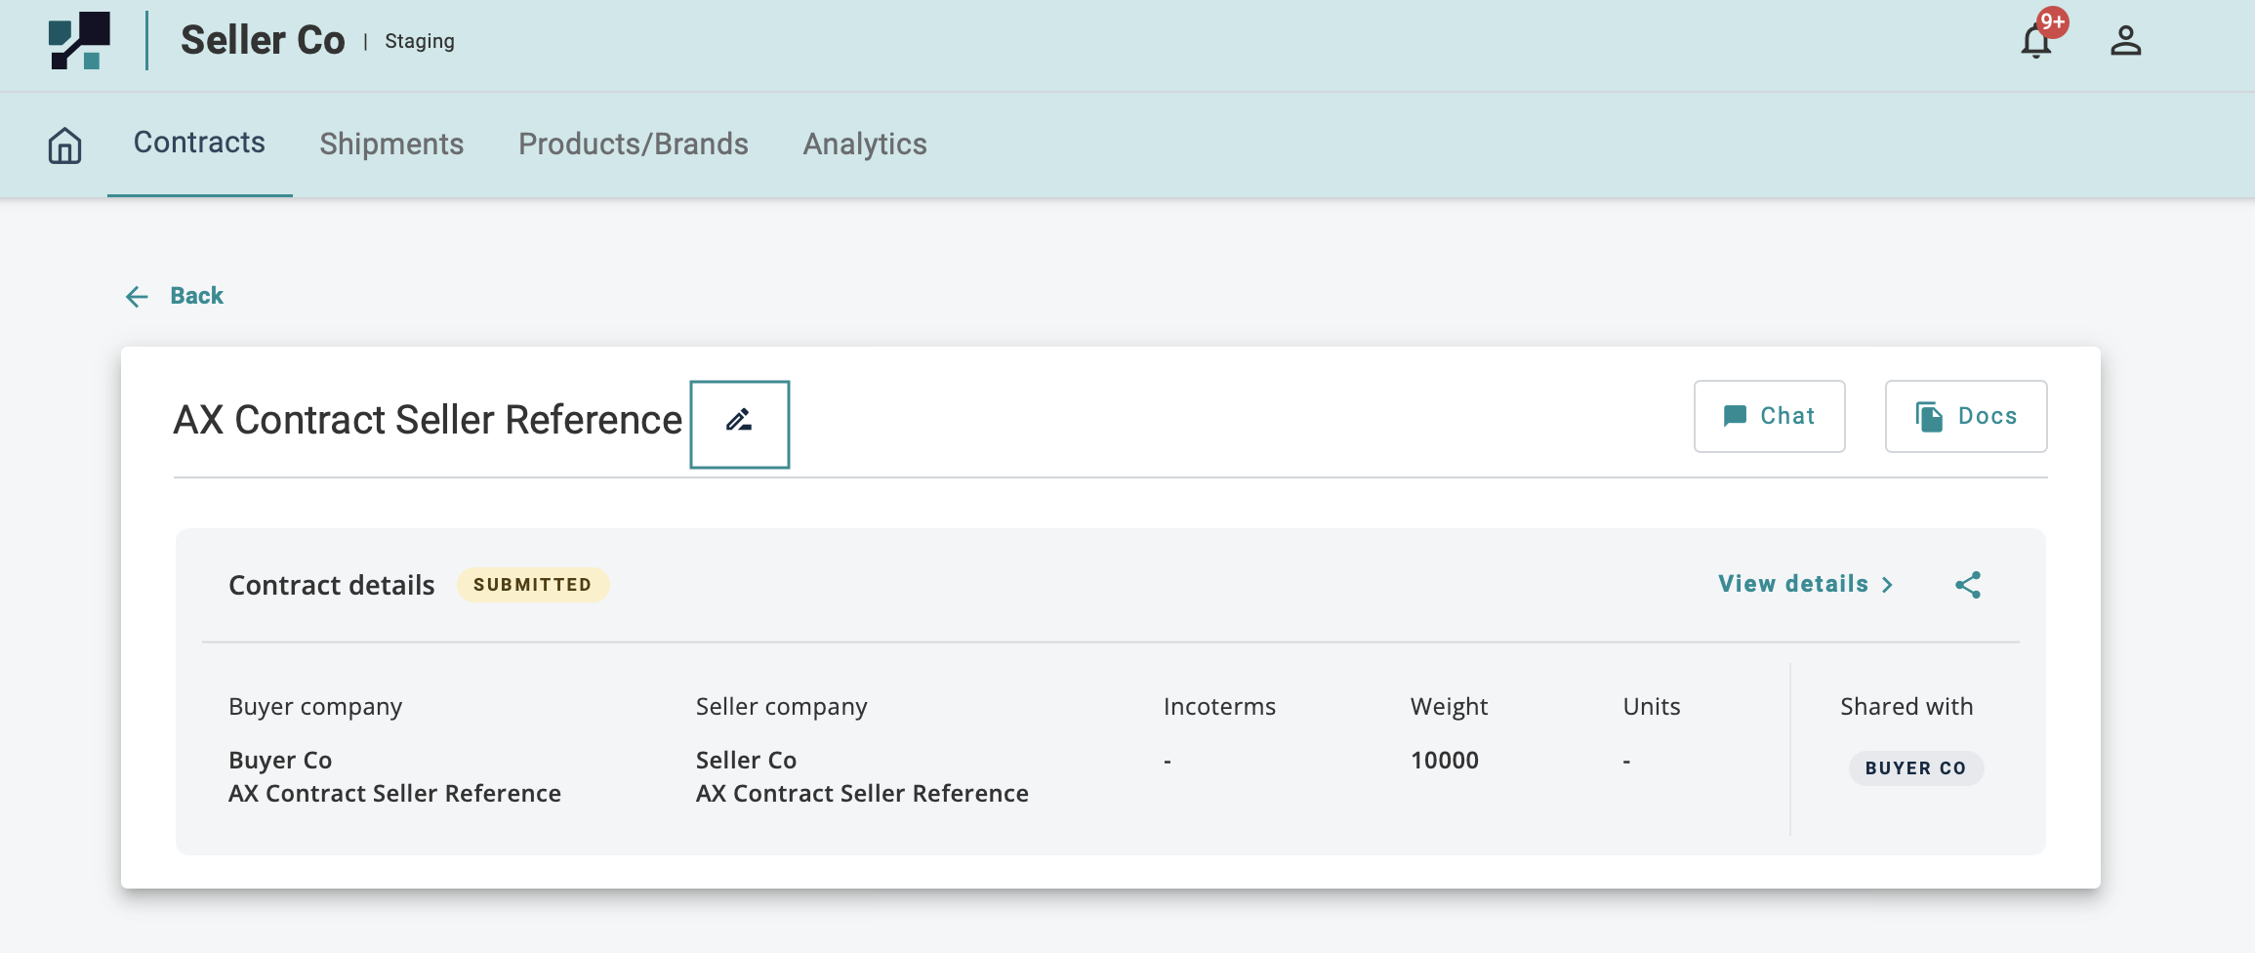Click the SUBMITTED status badge

click(x=532, y=585)
